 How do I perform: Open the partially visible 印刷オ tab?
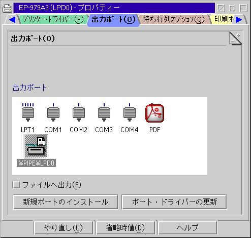[x=223, y=19]
